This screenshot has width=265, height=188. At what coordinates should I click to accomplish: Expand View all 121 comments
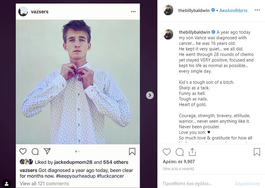[x=44, y=184]
